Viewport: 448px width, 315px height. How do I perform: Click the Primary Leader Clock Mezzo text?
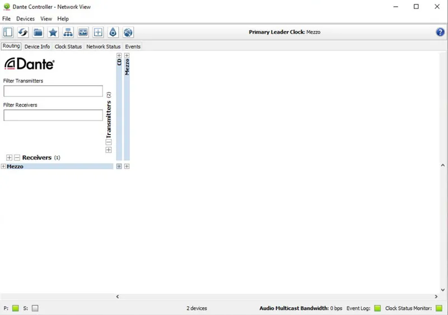284,32
